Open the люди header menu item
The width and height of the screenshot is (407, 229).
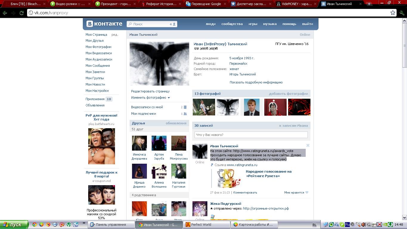click(x=211, y=24)
